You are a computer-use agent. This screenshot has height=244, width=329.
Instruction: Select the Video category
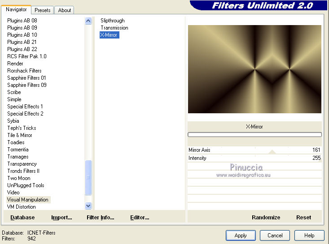tap(13, 193)
